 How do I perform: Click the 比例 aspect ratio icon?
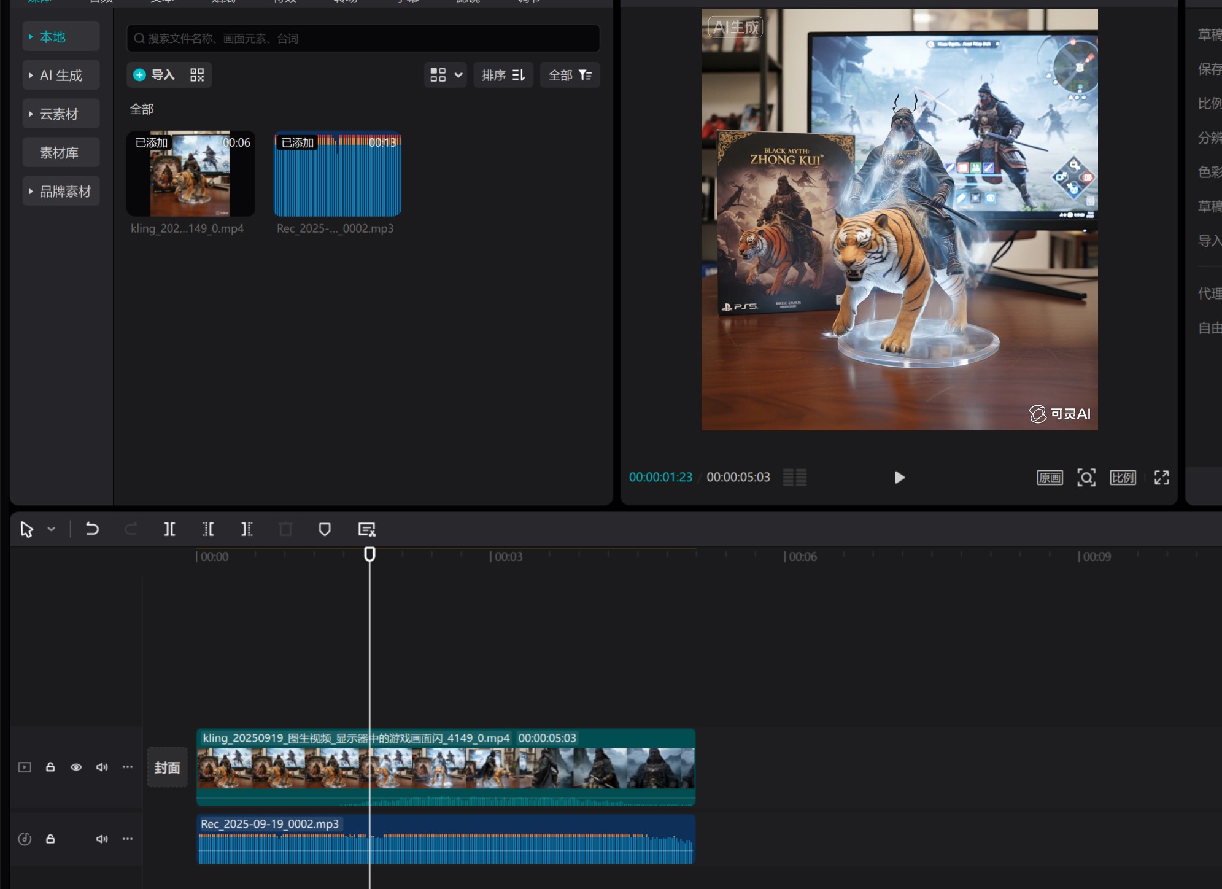[1123, 478]
